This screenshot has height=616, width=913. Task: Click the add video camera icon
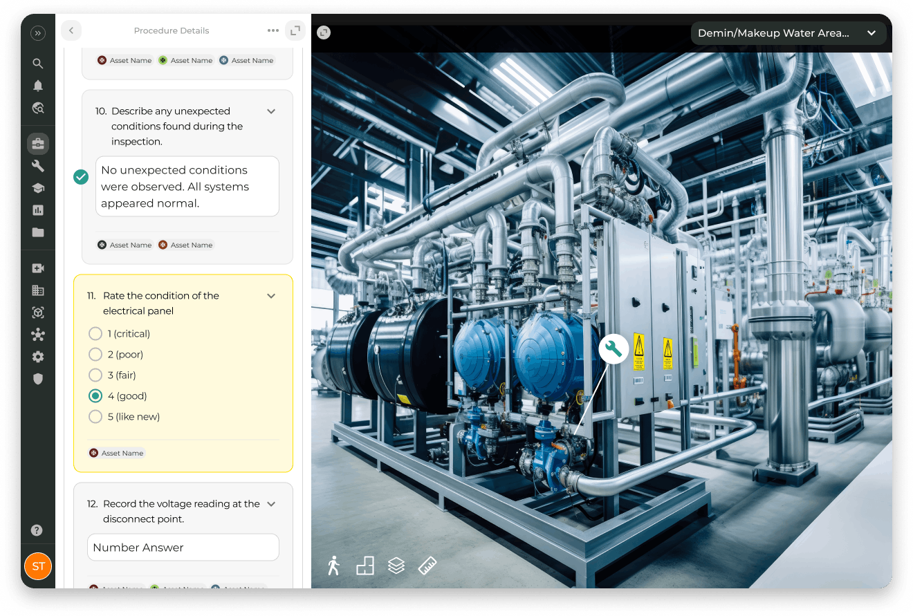point(38,268)
